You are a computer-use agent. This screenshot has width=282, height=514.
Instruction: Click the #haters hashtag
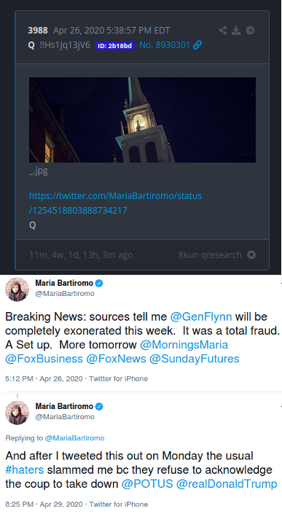point(25,470)
